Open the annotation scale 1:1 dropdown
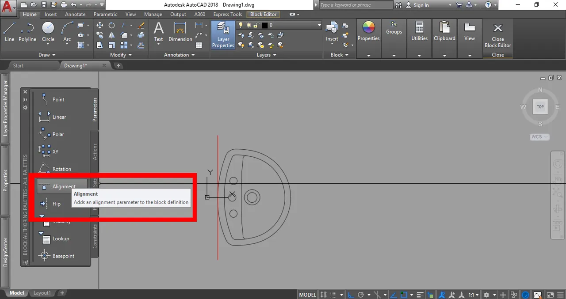 [473, 295]
